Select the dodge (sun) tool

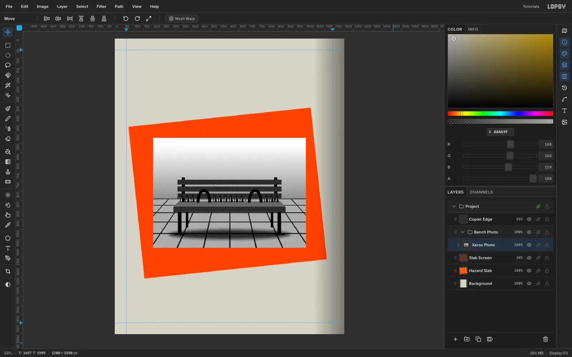(x=8, y=195)
